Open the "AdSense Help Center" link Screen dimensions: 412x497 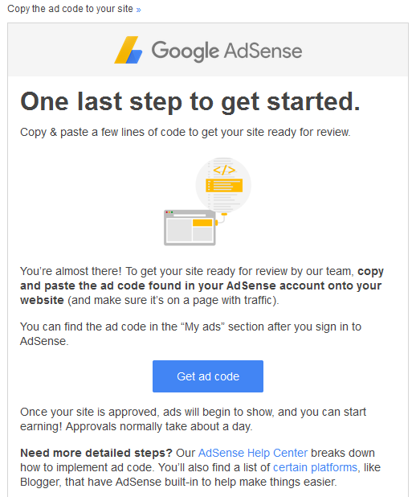tap(253, 453)
